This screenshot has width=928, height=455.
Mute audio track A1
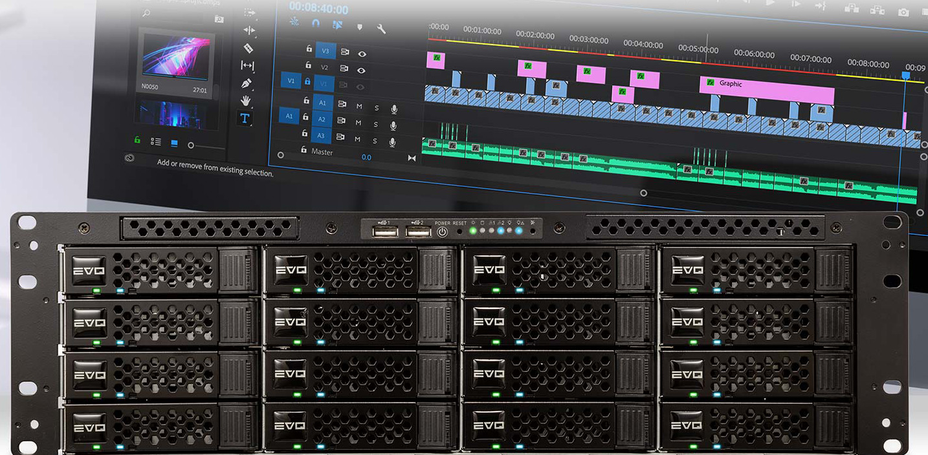click(x=359, y=107)
